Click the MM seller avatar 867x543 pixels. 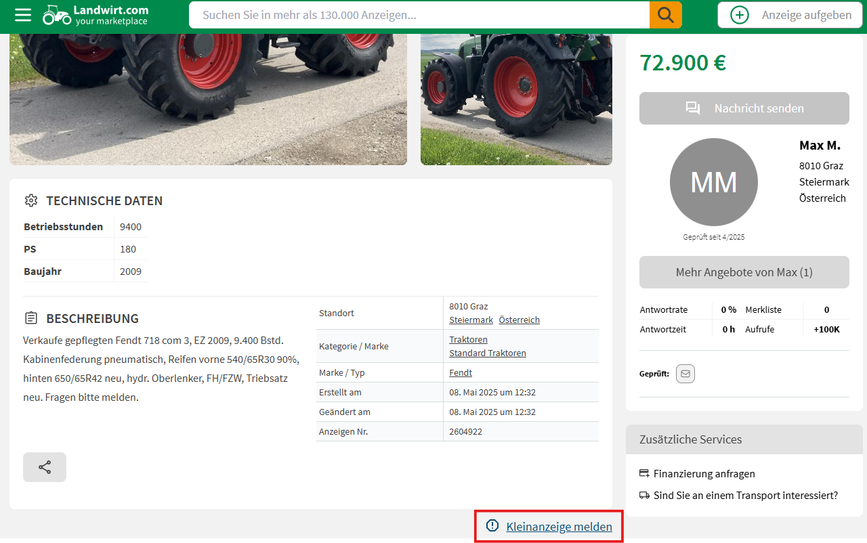[713, 182]
